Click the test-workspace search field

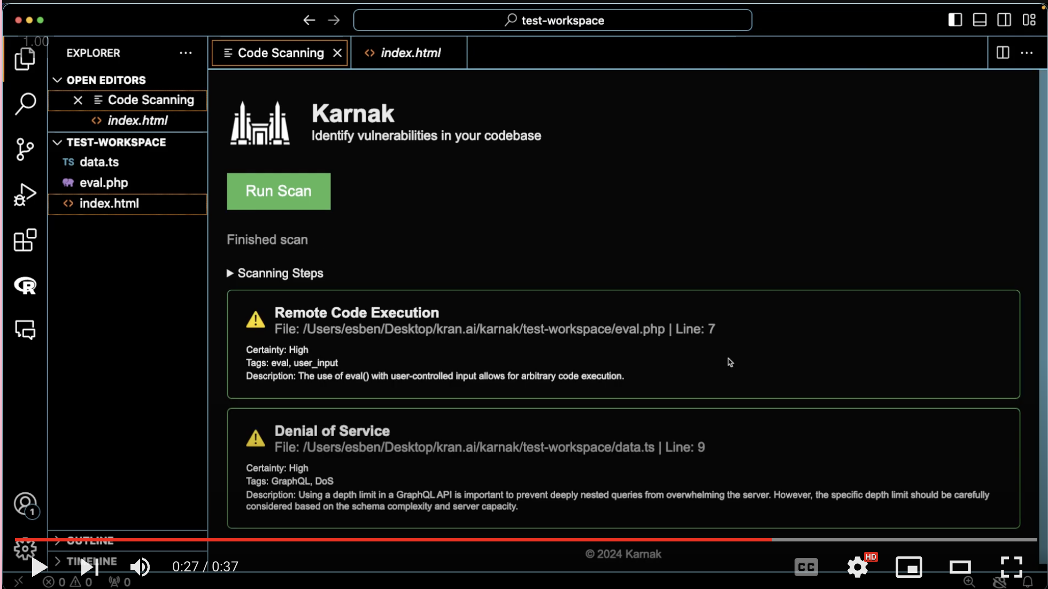[552, 20]
